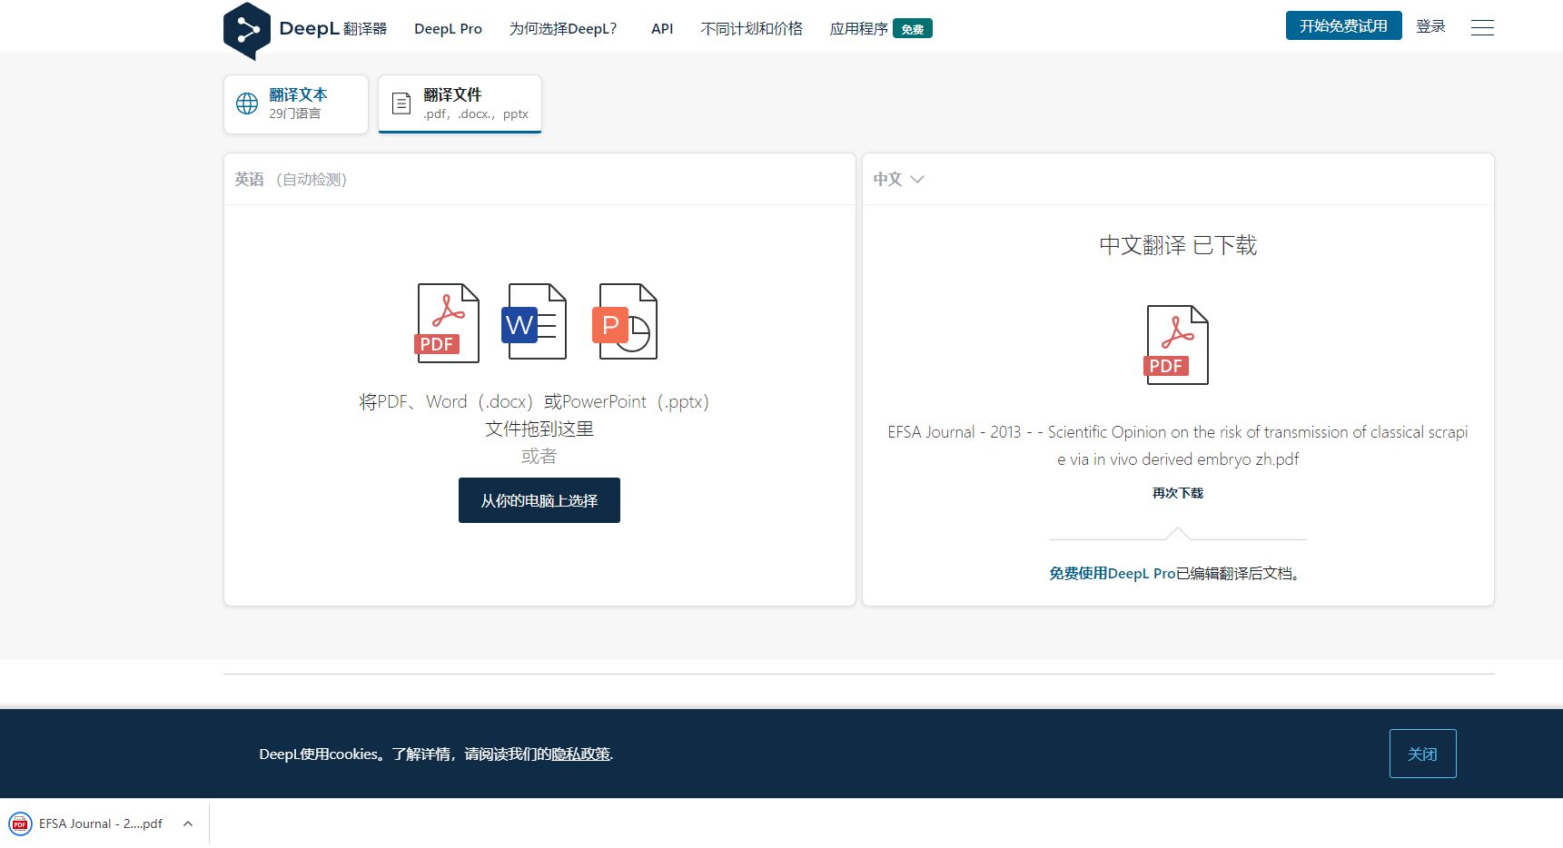Click the PDF file icon in upload area

tap(448, 323)
